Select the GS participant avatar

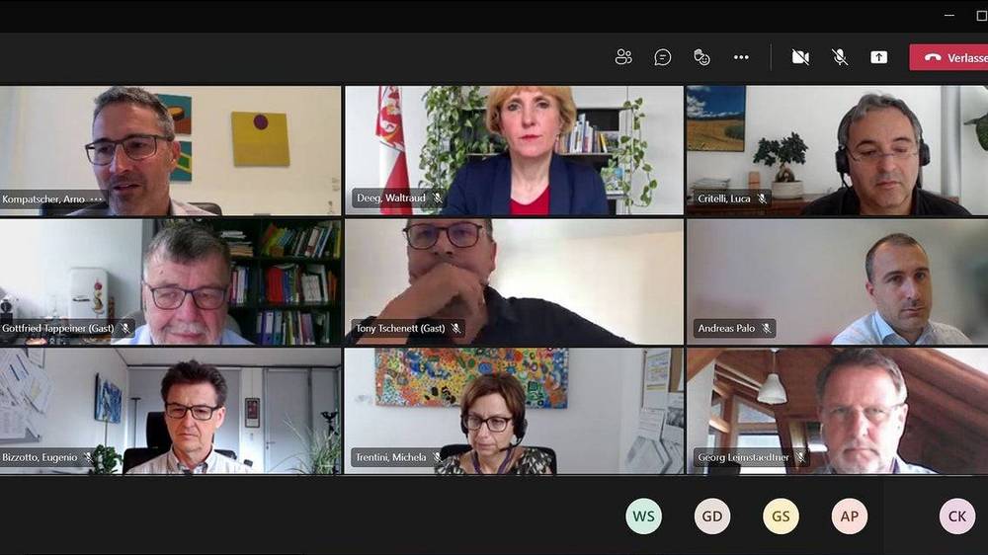(x=781, y=515)
